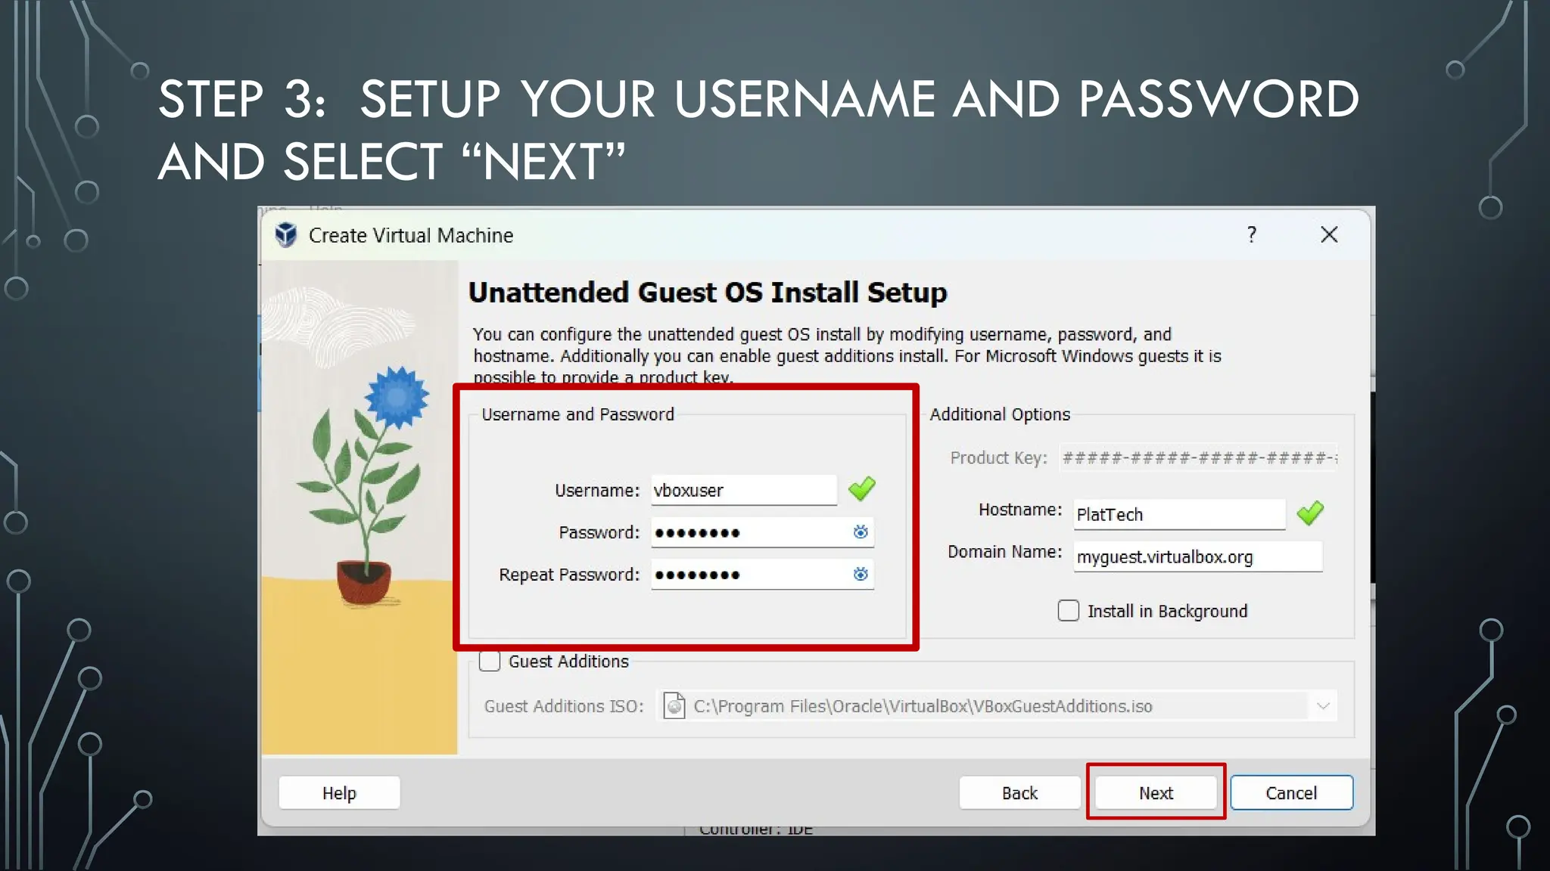Click the Domain Name label
Screen dimensions: 1550x871
(1005, 552)
